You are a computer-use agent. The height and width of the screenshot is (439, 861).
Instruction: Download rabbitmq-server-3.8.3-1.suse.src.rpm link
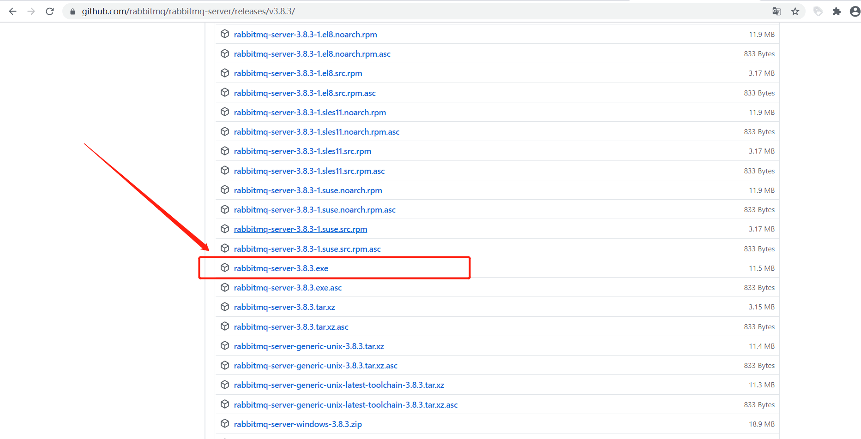click(x=301, y=229)
